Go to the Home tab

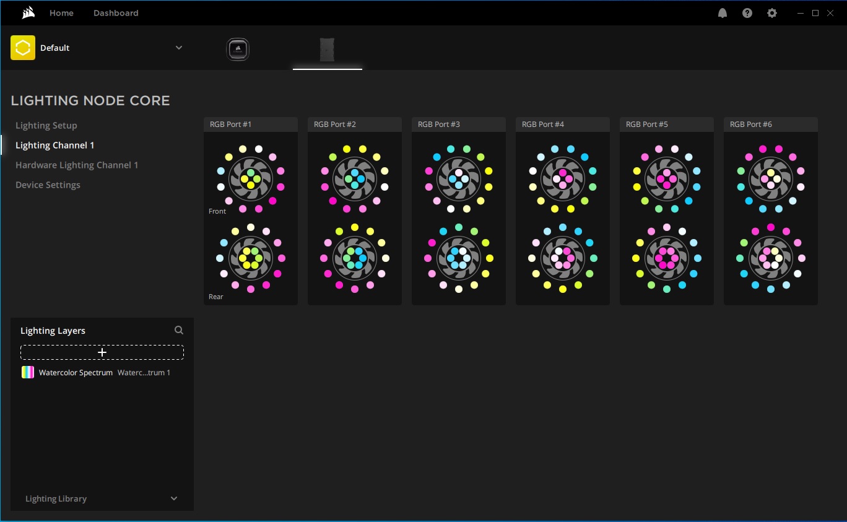click(x=61, y=13)
